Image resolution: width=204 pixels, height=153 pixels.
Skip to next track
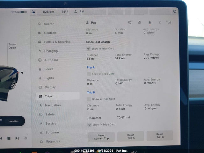[x=17, y=138]
